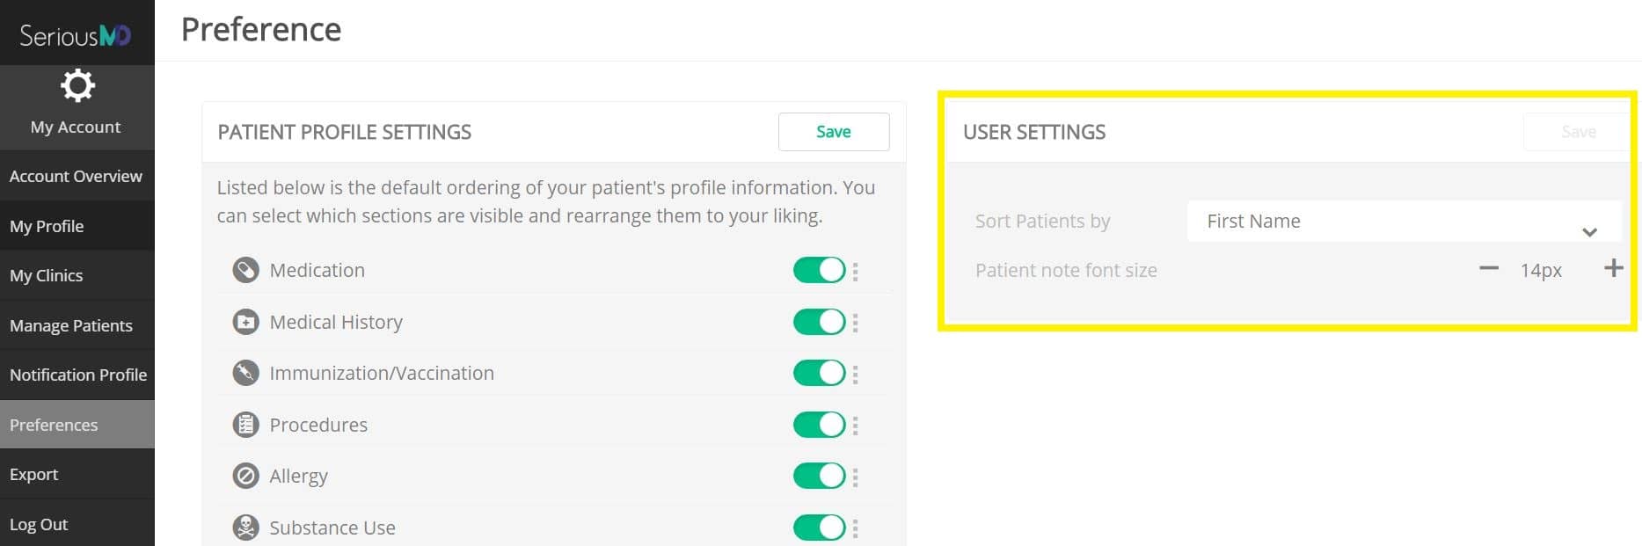Increase patient note font size with plus
This screenshot has width=1642, height=546.
[x=1613, y=268]
